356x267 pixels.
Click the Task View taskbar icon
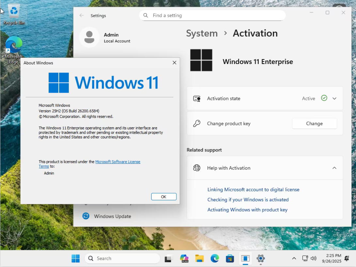tap(169, 259)
